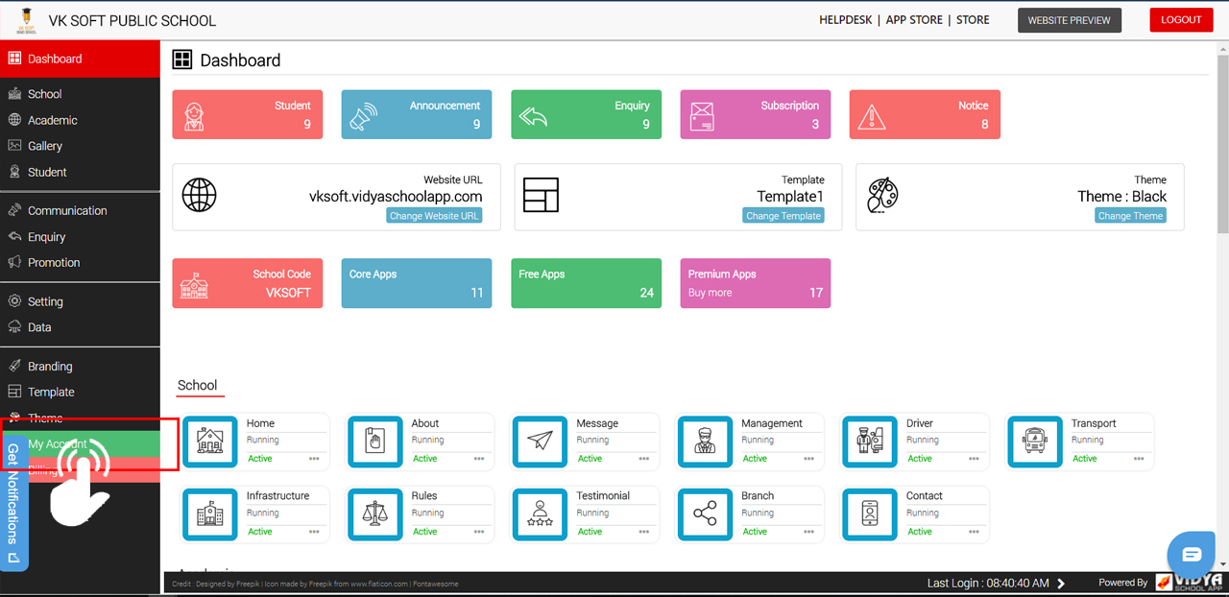Open the About tile three-dot options
Screen dimensions: 1229x597
click(x=479, y=459)
